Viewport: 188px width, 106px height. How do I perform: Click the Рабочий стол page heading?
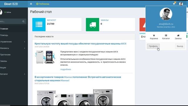pyautogui.click(x=41, y=12)
